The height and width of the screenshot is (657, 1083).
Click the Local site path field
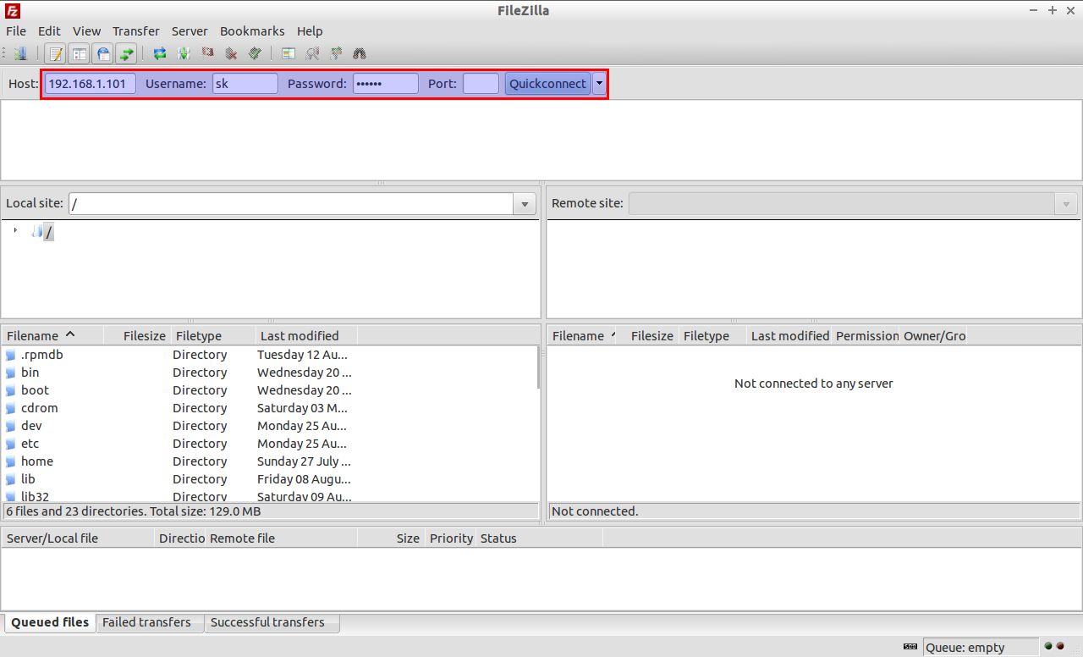[x=292, y=204]
